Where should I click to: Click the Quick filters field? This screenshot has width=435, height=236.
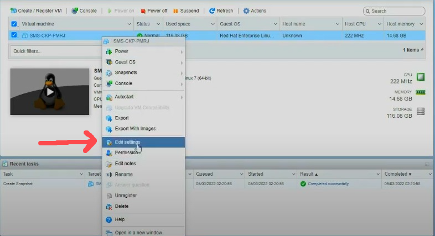(55, 51)
